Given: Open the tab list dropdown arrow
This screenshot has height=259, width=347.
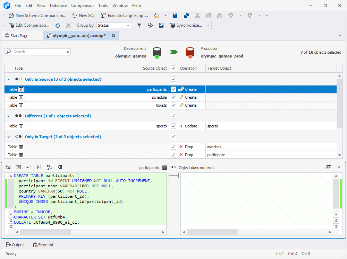Looking at the screenshot, I should click(340, 36).
